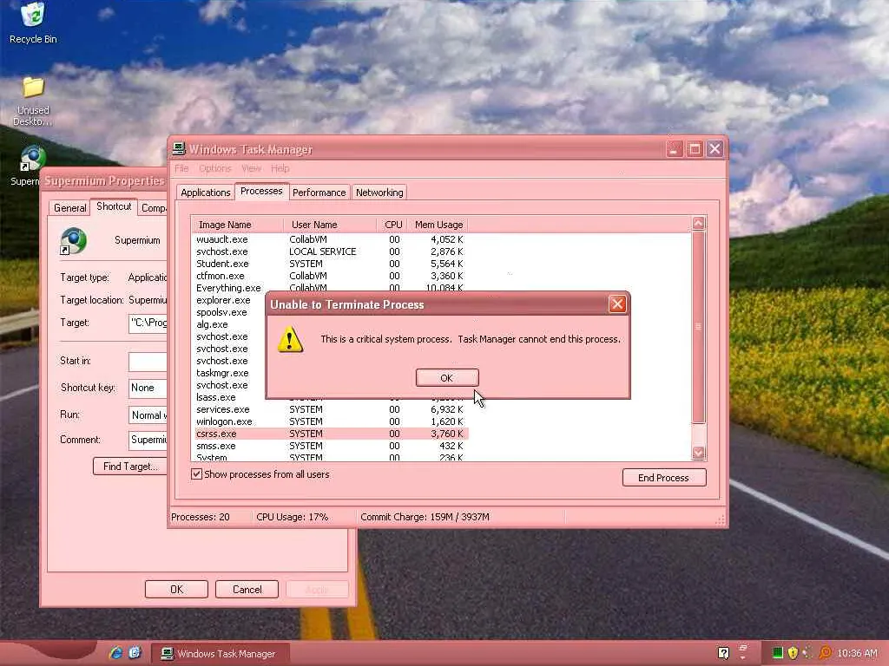Click the Target field in Supermium Properties

[148, 323]
